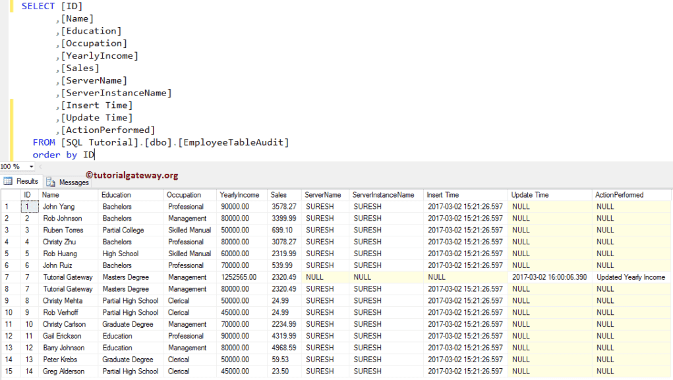Click the Name column header

click(x=51, y=194)
